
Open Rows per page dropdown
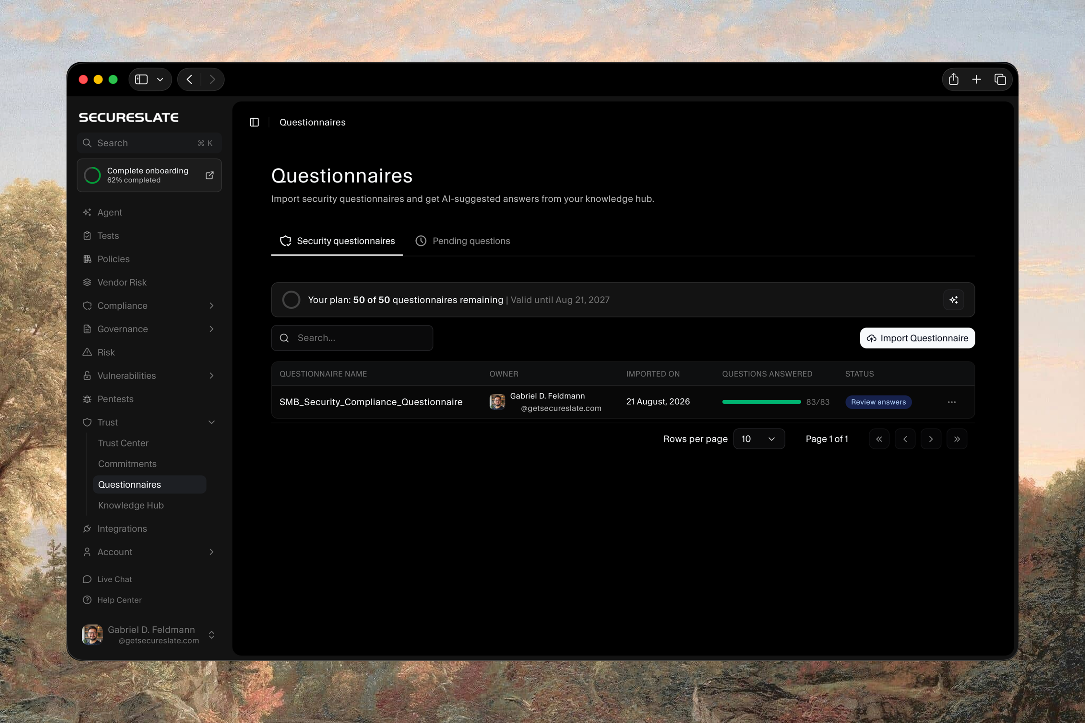tap(758, 439)
